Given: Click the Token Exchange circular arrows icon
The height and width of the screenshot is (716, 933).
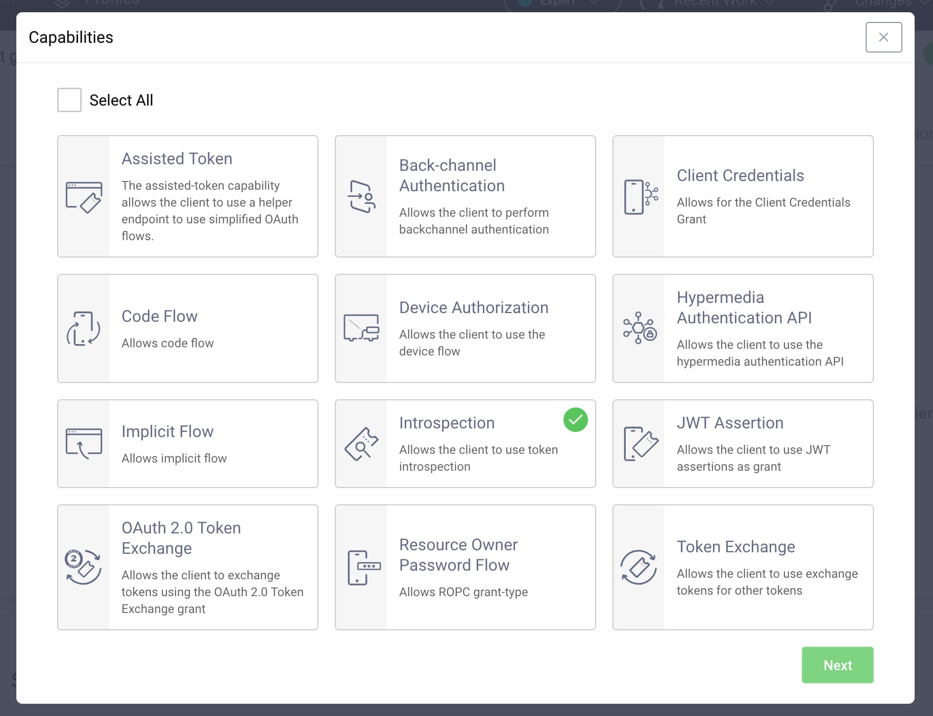Looking at the screenshot, I should (640, 567).
